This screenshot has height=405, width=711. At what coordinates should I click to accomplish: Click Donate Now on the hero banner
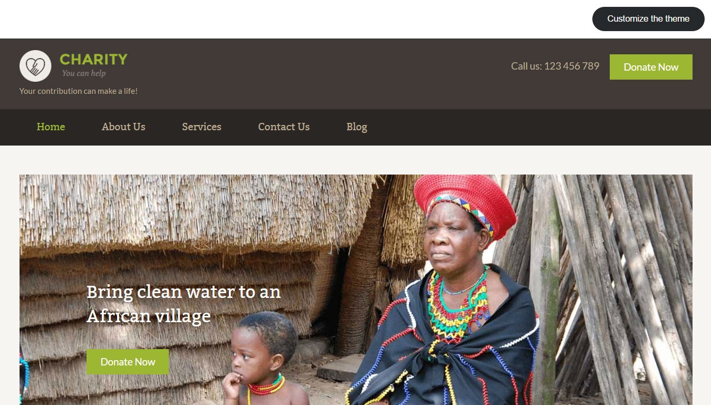pos(128,362)
